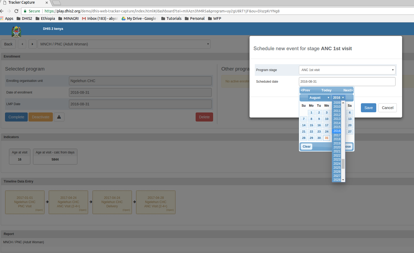This screenshot has width=414, height=253.
Task: Clear the selected calendar date
Action: click(307, 147)
